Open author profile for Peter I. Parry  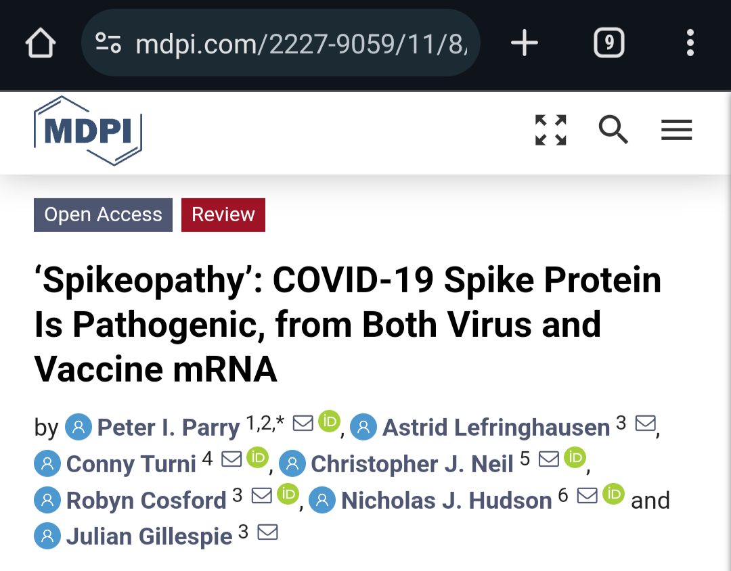(168, 428)
